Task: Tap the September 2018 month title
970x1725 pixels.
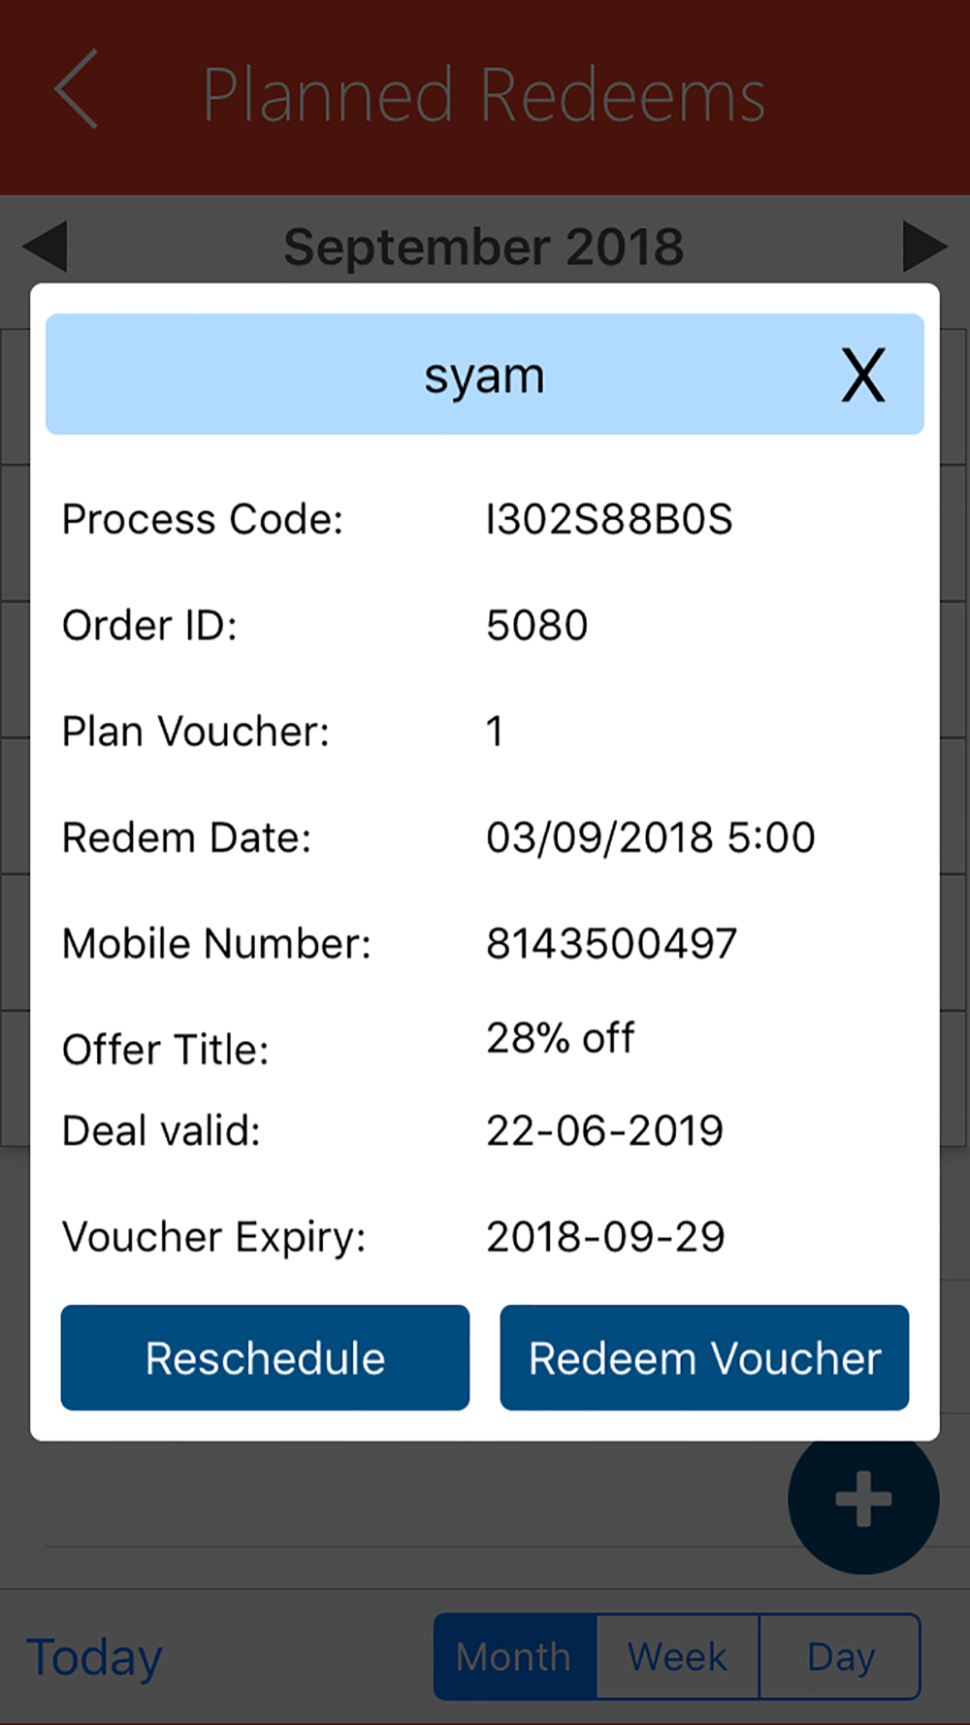Action: pos(484,247)
